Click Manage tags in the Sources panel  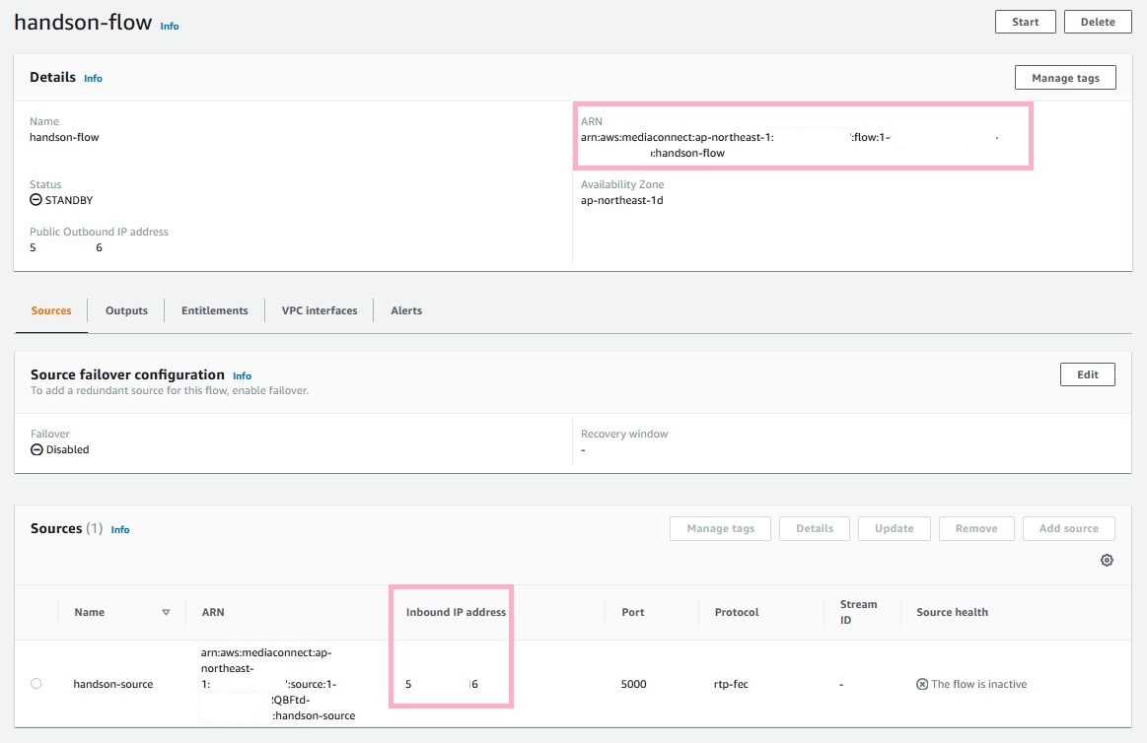click(x=720, y=528)
